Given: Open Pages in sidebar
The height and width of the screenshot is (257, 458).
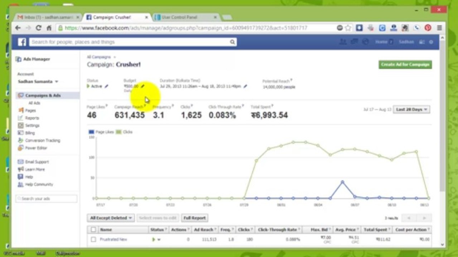Looking at the screenshot, I should 30,111.
